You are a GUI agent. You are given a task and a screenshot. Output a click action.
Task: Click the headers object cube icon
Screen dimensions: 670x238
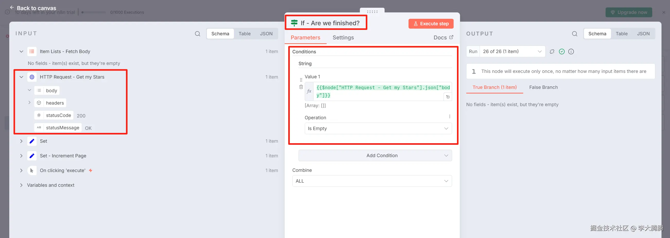click(x=39, y=103)
